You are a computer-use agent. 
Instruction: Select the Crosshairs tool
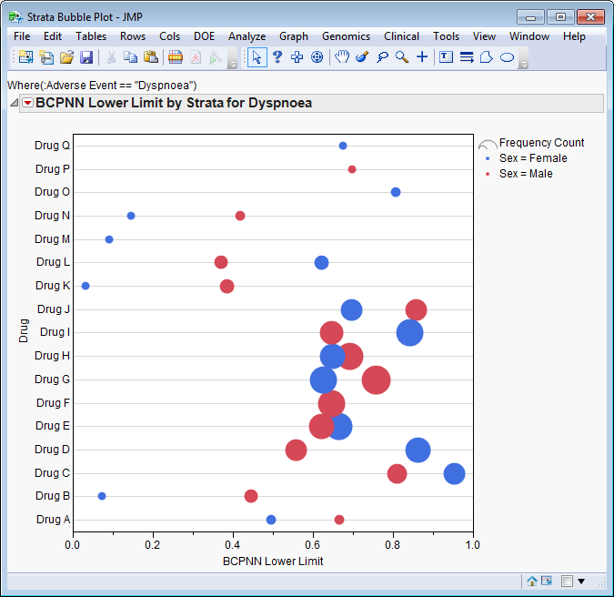pos(422,57)
